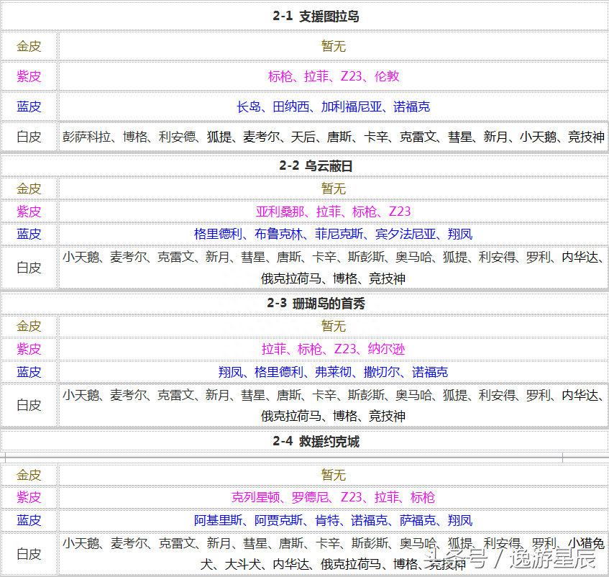Click 纳尔逊 in the 2-3 紫皮 row
This screenshot has height=577, width=609.
pyautogui.click(x=385, y=349)
